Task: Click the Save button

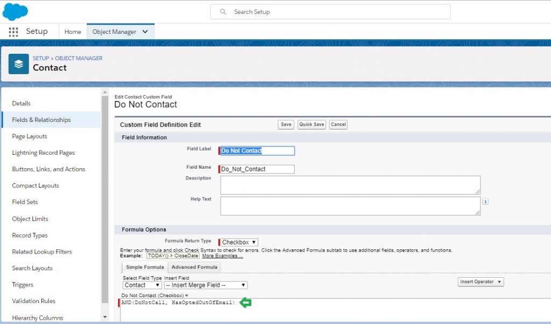Action: (286, 124)
